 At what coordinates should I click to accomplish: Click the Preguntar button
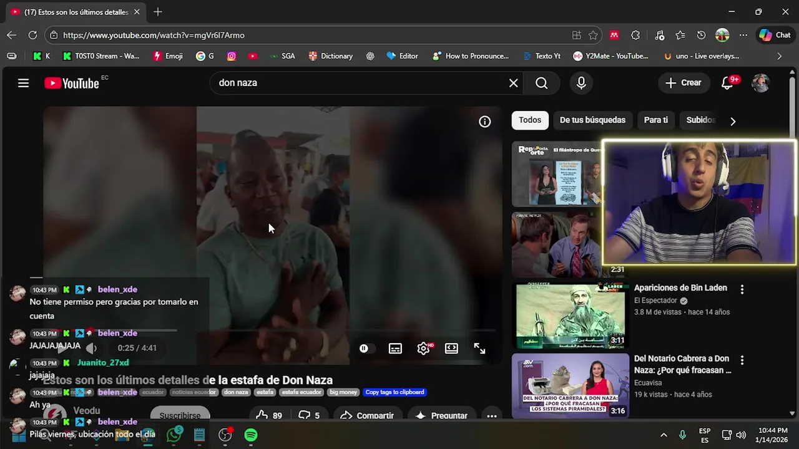[x=441, y=415]
